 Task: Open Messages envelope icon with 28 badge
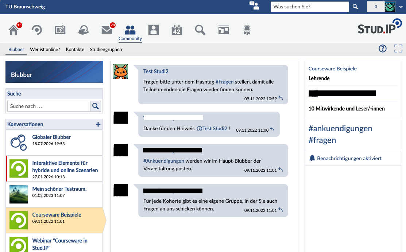(x=107, y=30)
